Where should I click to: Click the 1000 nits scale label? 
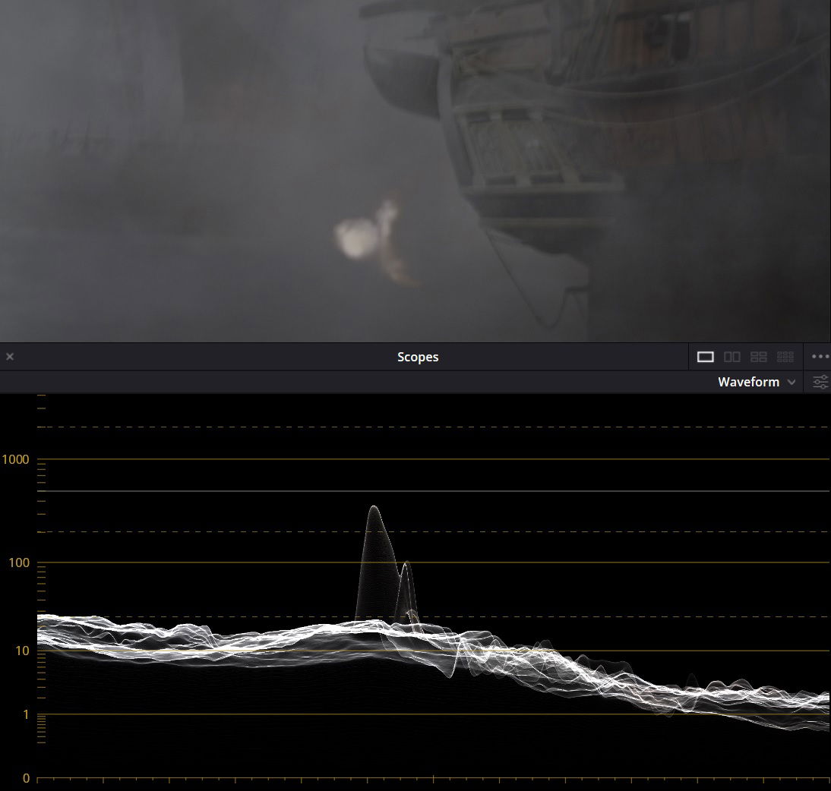point(15,459)
